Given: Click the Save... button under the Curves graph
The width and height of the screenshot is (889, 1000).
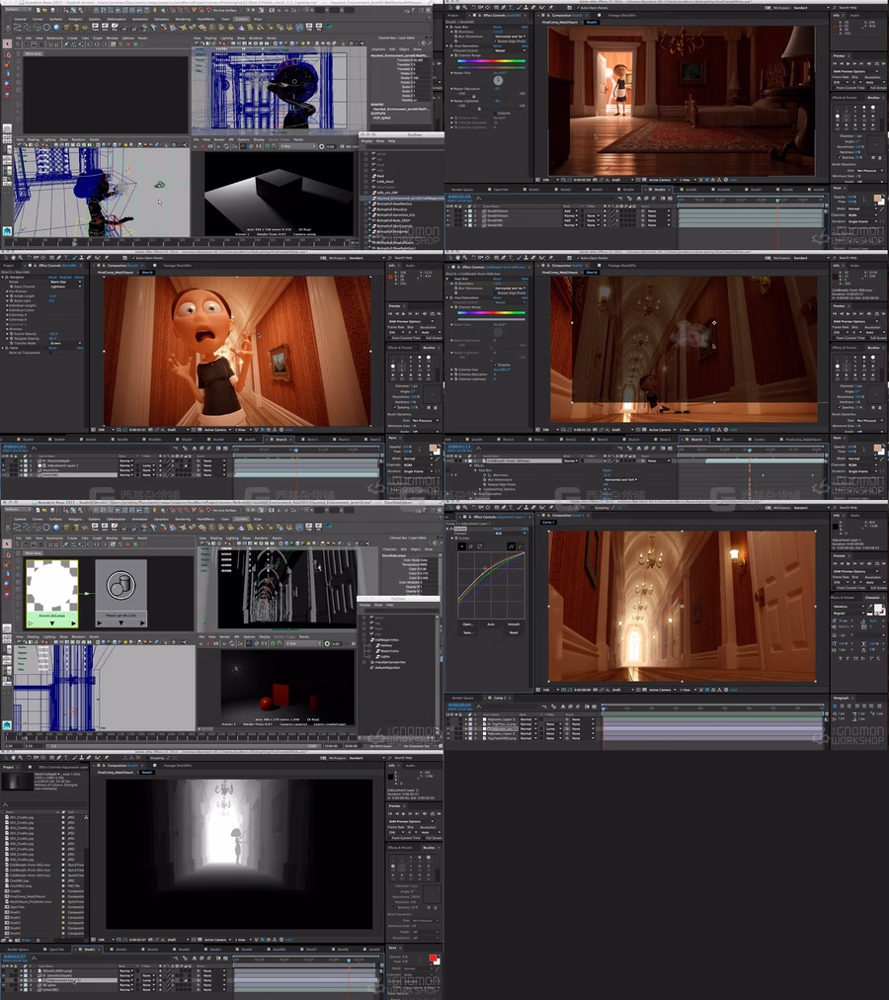Looking at the screenshot, I should (x=469, y=632).
